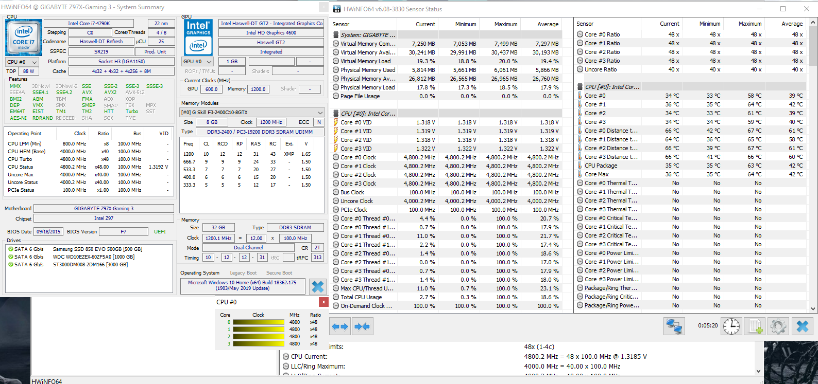This screenshot has height=384, width=818.
Task: Open the CPU #0 selector dropdown
Action: (22, 62)
